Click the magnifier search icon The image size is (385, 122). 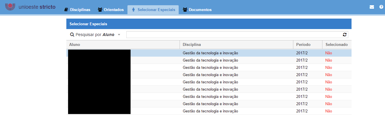(72, 35)
